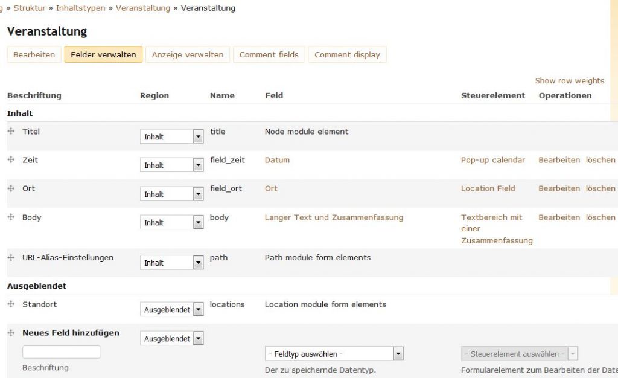The width and height of the screenshot is (618, 378).
Task: Click the drag handle beside Zeit field
Action: [x=11, y=160]
